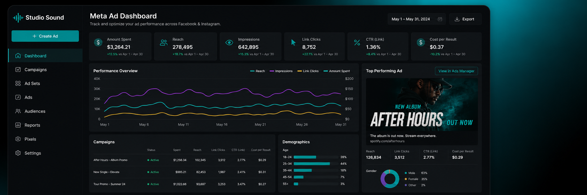The image size is (587, 195).
Task: Click the Audiences people icon
Action: [x=18, y=111]
